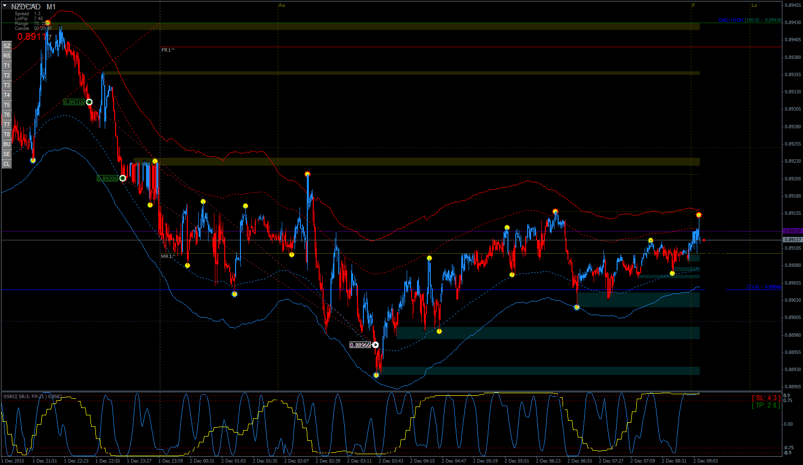Viewport: 803px width, 465px height.
Task: Click the 1 Dec 23:59 time axis label
Action: (x=171, y=461)
